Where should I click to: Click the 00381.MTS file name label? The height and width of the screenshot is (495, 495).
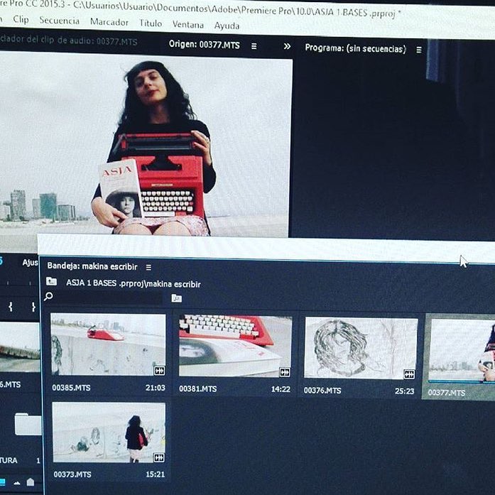click(198, 389)
